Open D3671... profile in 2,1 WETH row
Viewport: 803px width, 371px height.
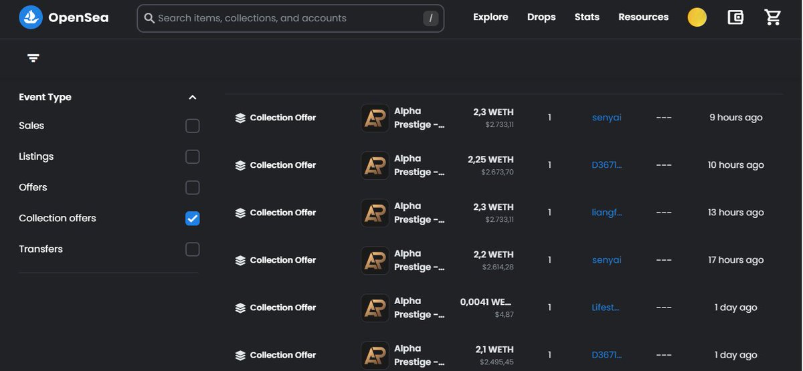point(607,355)
